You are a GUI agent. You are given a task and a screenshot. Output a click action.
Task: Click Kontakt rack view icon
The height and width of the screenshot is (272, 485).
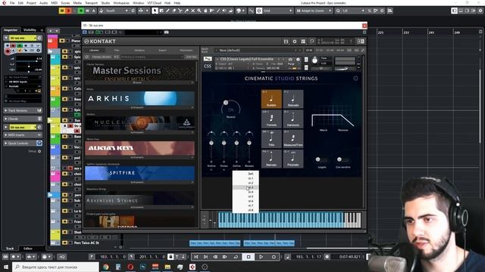click(303, 42)
